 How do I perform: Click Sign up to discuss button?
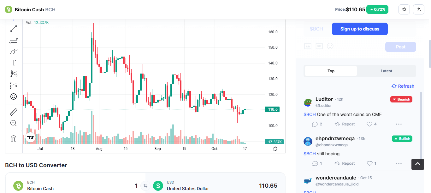click(x=360, y=29)
